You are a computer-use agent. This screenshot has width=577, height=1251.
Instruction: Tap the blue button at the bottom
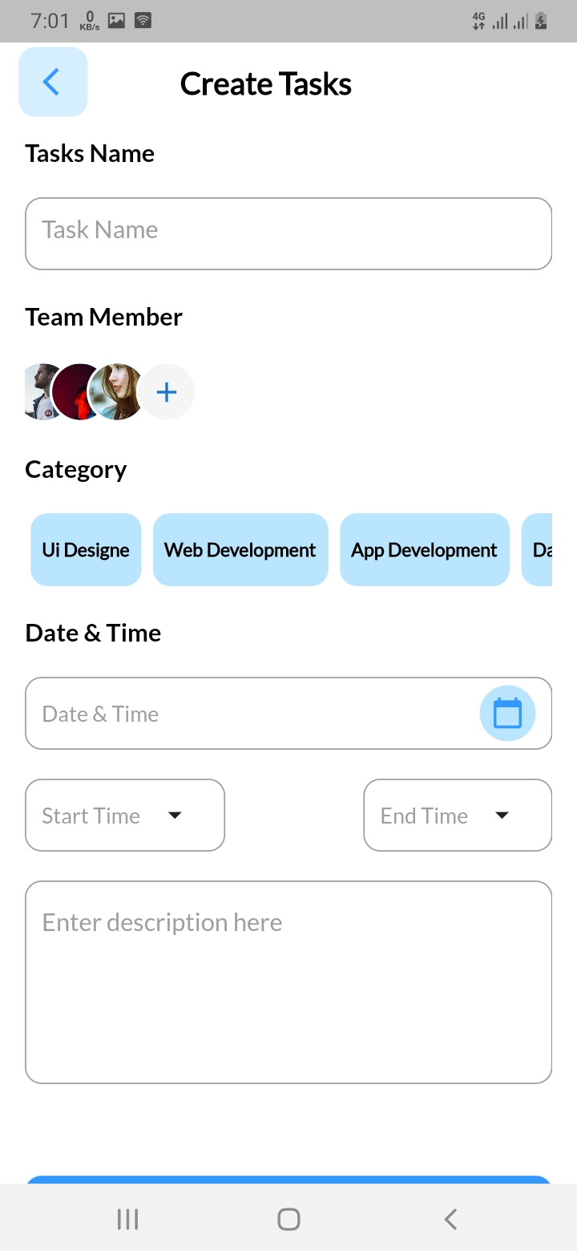click(288, 1180)
